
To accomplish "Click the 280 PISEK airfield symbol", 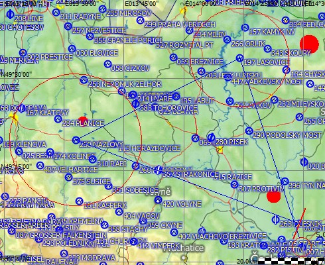I will click(x=211, y=138).
